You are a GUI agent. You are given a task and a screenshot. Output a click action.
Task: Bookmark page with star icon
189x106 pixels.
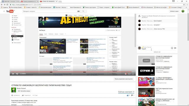pyautogui.click(x=184, y=5)
